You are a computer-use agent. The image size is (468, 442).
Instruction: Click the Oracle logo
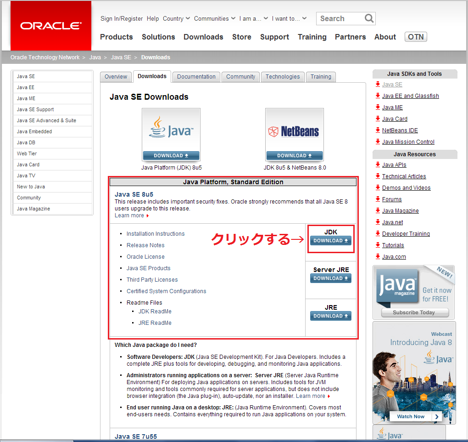click(51, 26)
